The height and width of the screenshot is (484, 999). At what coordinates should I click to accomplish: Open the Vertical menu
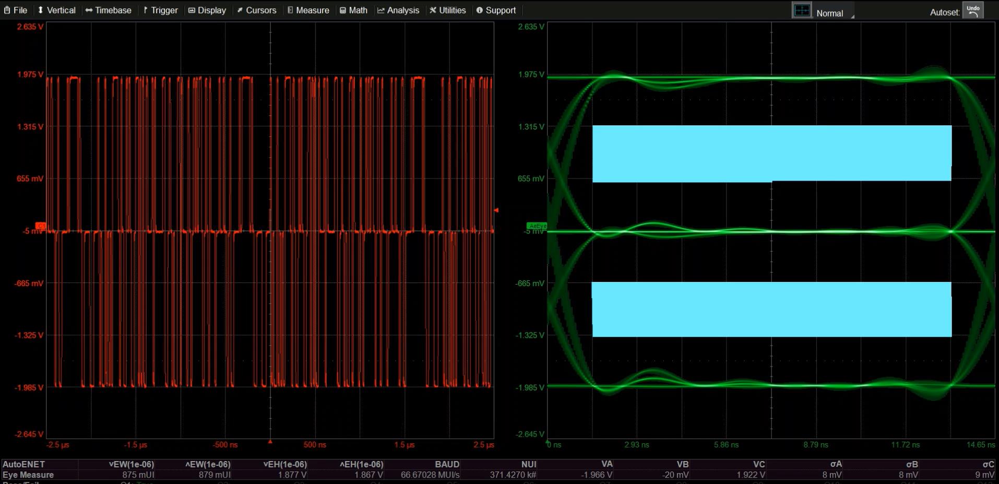[x=56, y=10]
